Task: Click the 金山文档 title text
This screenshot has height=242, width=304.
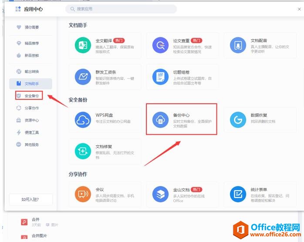Action: tap(181, 190)
